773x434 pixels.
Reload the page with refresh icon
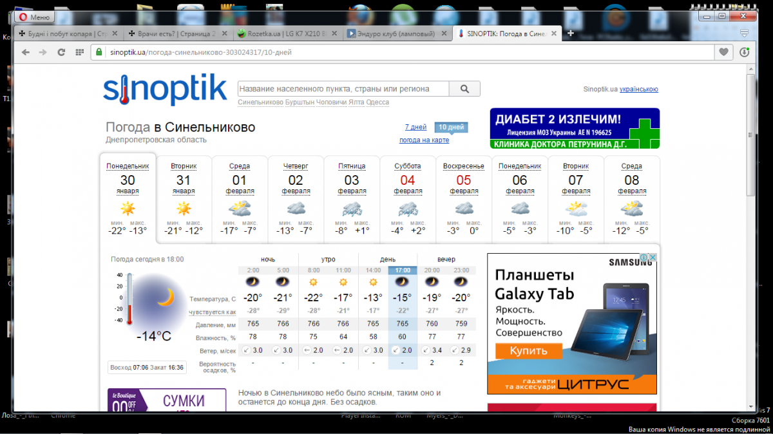[61, 52]
